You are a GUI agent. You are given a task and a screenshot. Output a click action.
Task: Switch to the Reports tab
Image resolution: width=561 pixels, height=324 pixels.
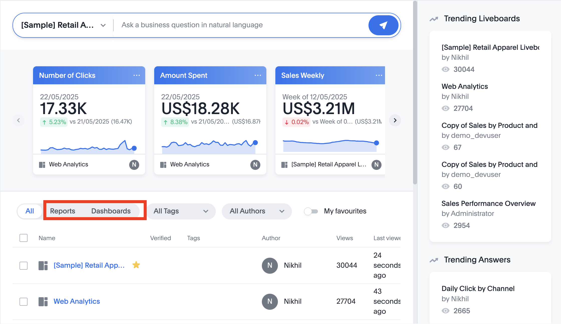pyautogui.click(x=63, y=211)
